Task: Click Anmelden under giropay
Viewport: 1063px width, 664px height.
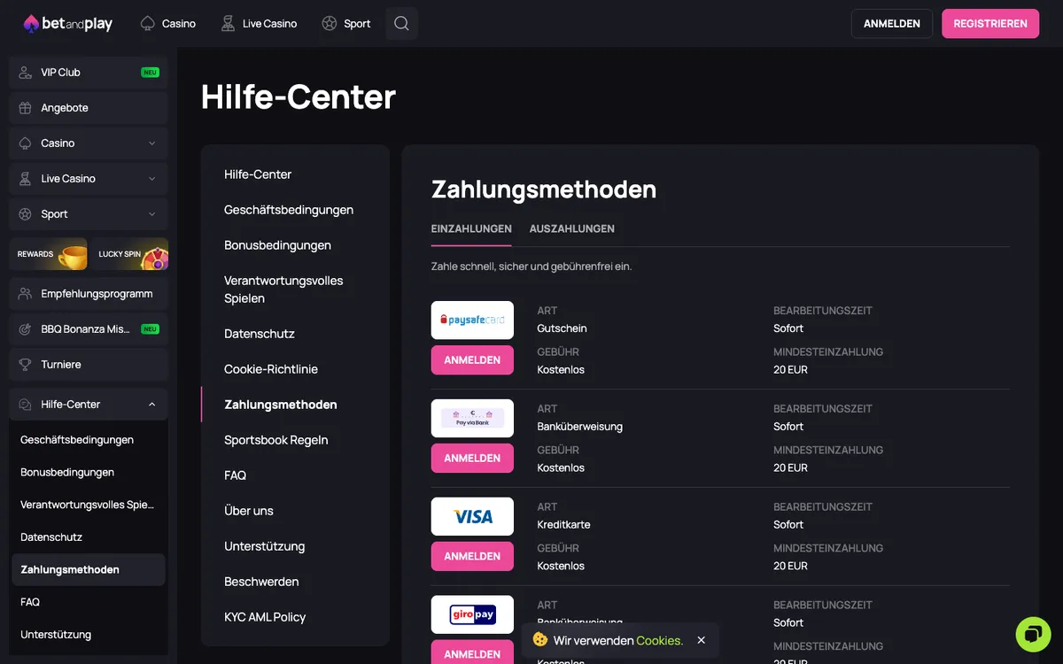Action: [472, 652]
